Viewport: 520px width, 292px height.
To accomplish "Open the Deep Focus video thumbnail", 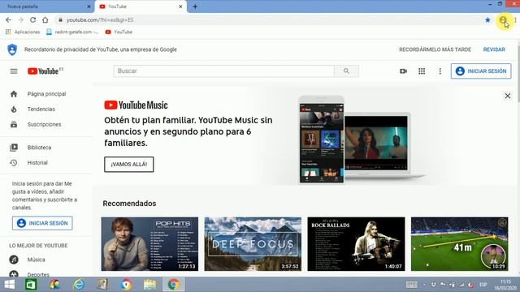I will [x=253, y=244].
